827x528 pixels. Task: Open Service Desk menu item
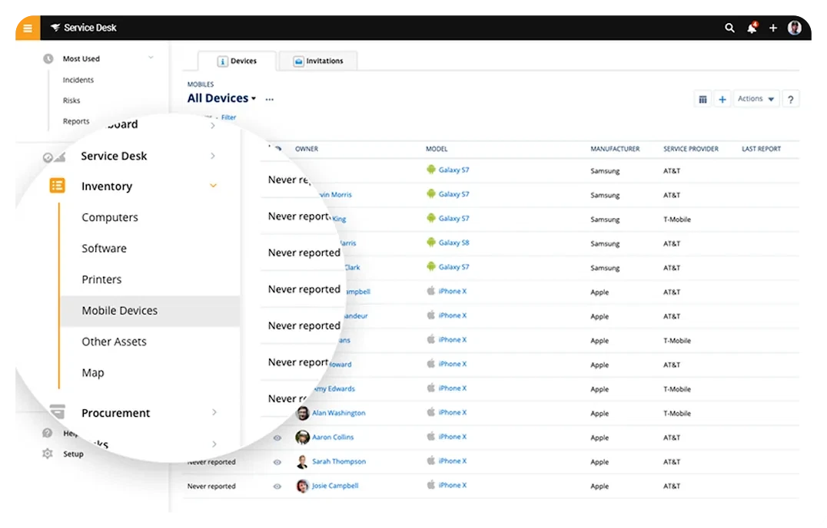[114, 156]
